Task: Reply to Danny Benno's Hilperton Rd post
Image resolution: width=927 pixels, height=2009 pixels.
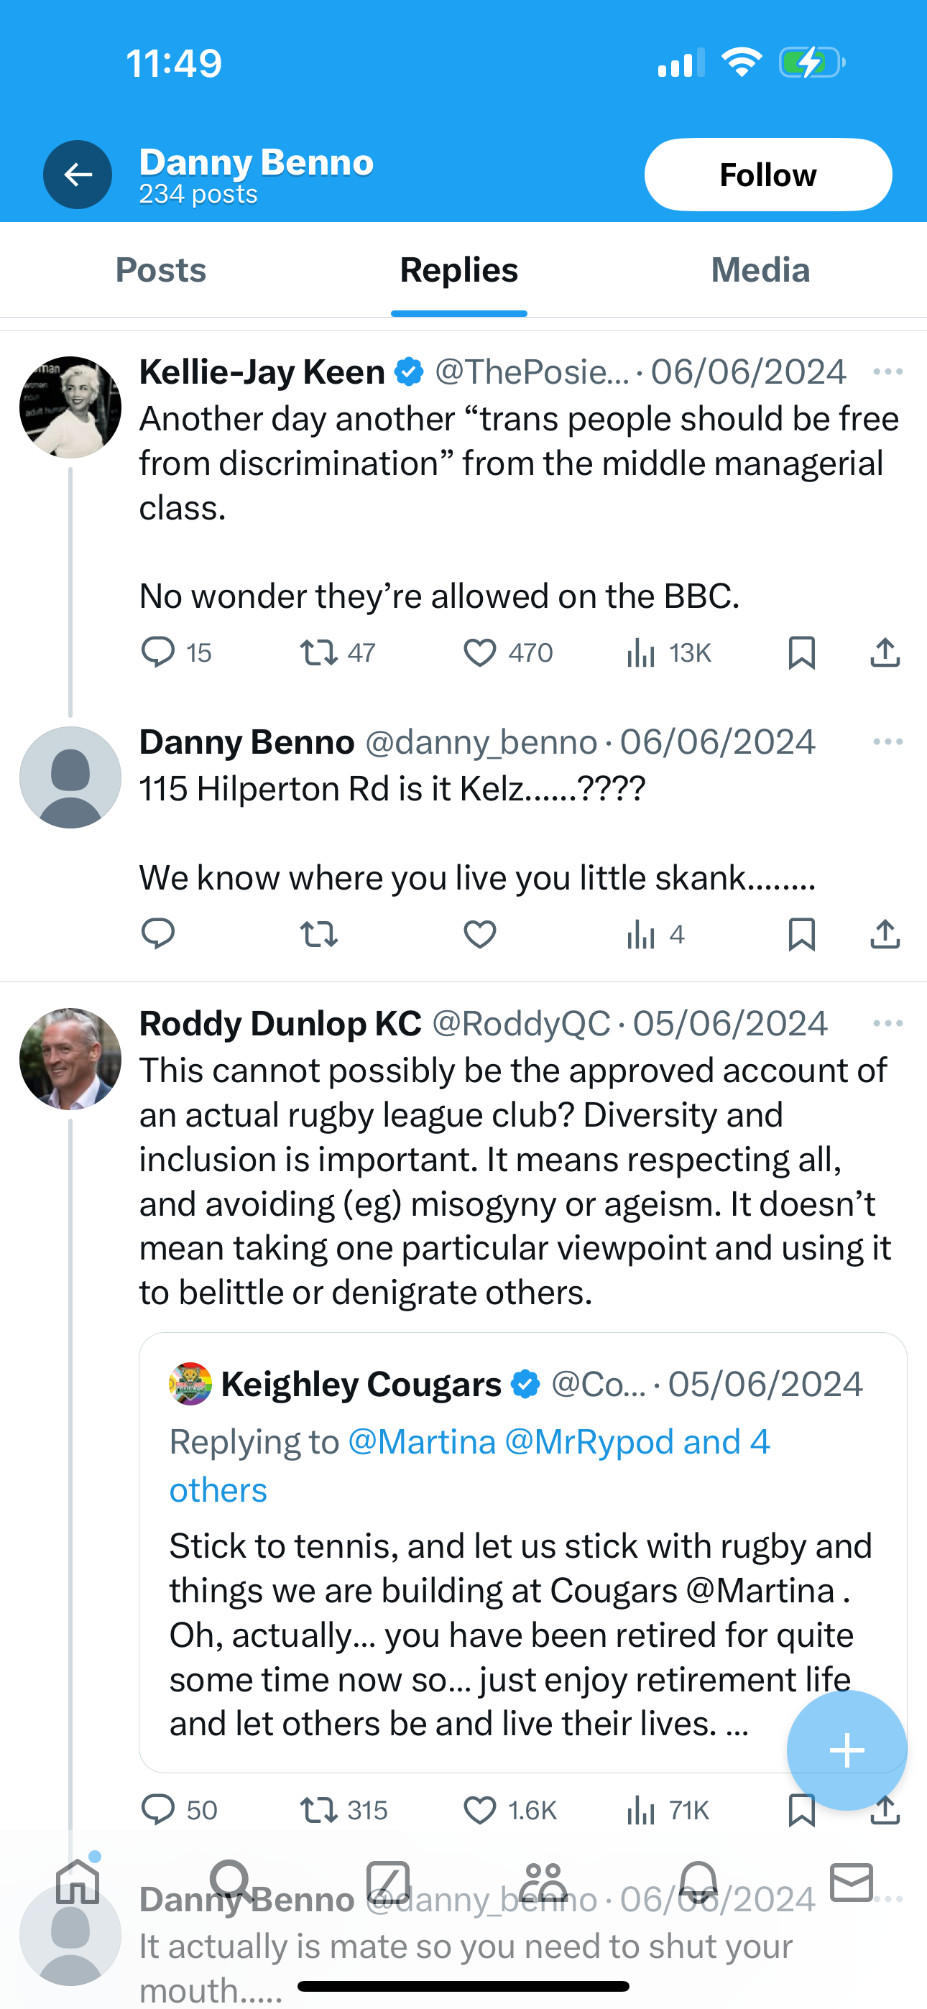Action: 157,933
